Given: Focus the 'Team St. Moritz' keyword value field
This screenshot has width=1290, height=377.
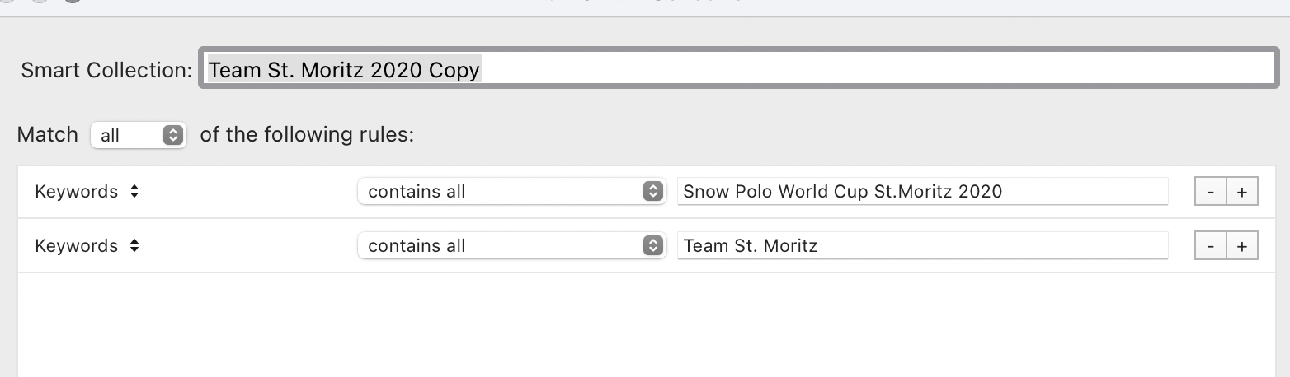Looking at the screenshot, I should point(921,246).
